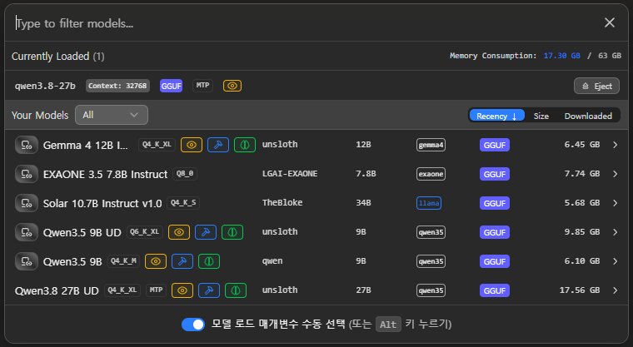Viewport: 633px width, 347px height.
Task: Click MTP badge of loaded qwen3.8-27b
Action: (x=202, y=85)
